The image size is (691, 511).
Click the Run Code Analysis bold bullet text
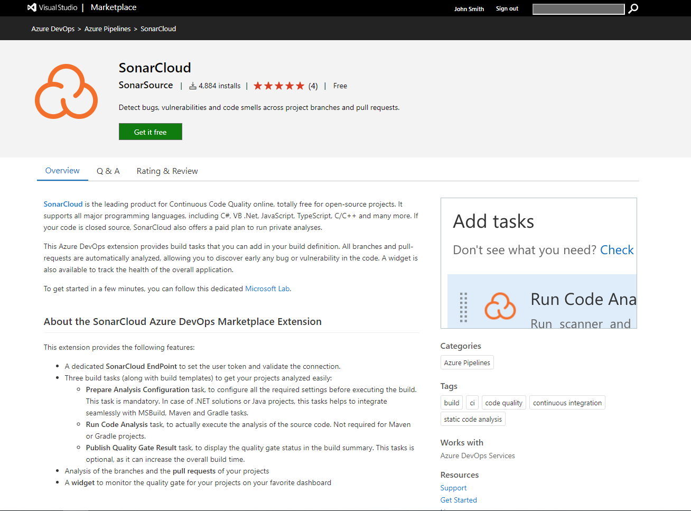pos(117,424)
